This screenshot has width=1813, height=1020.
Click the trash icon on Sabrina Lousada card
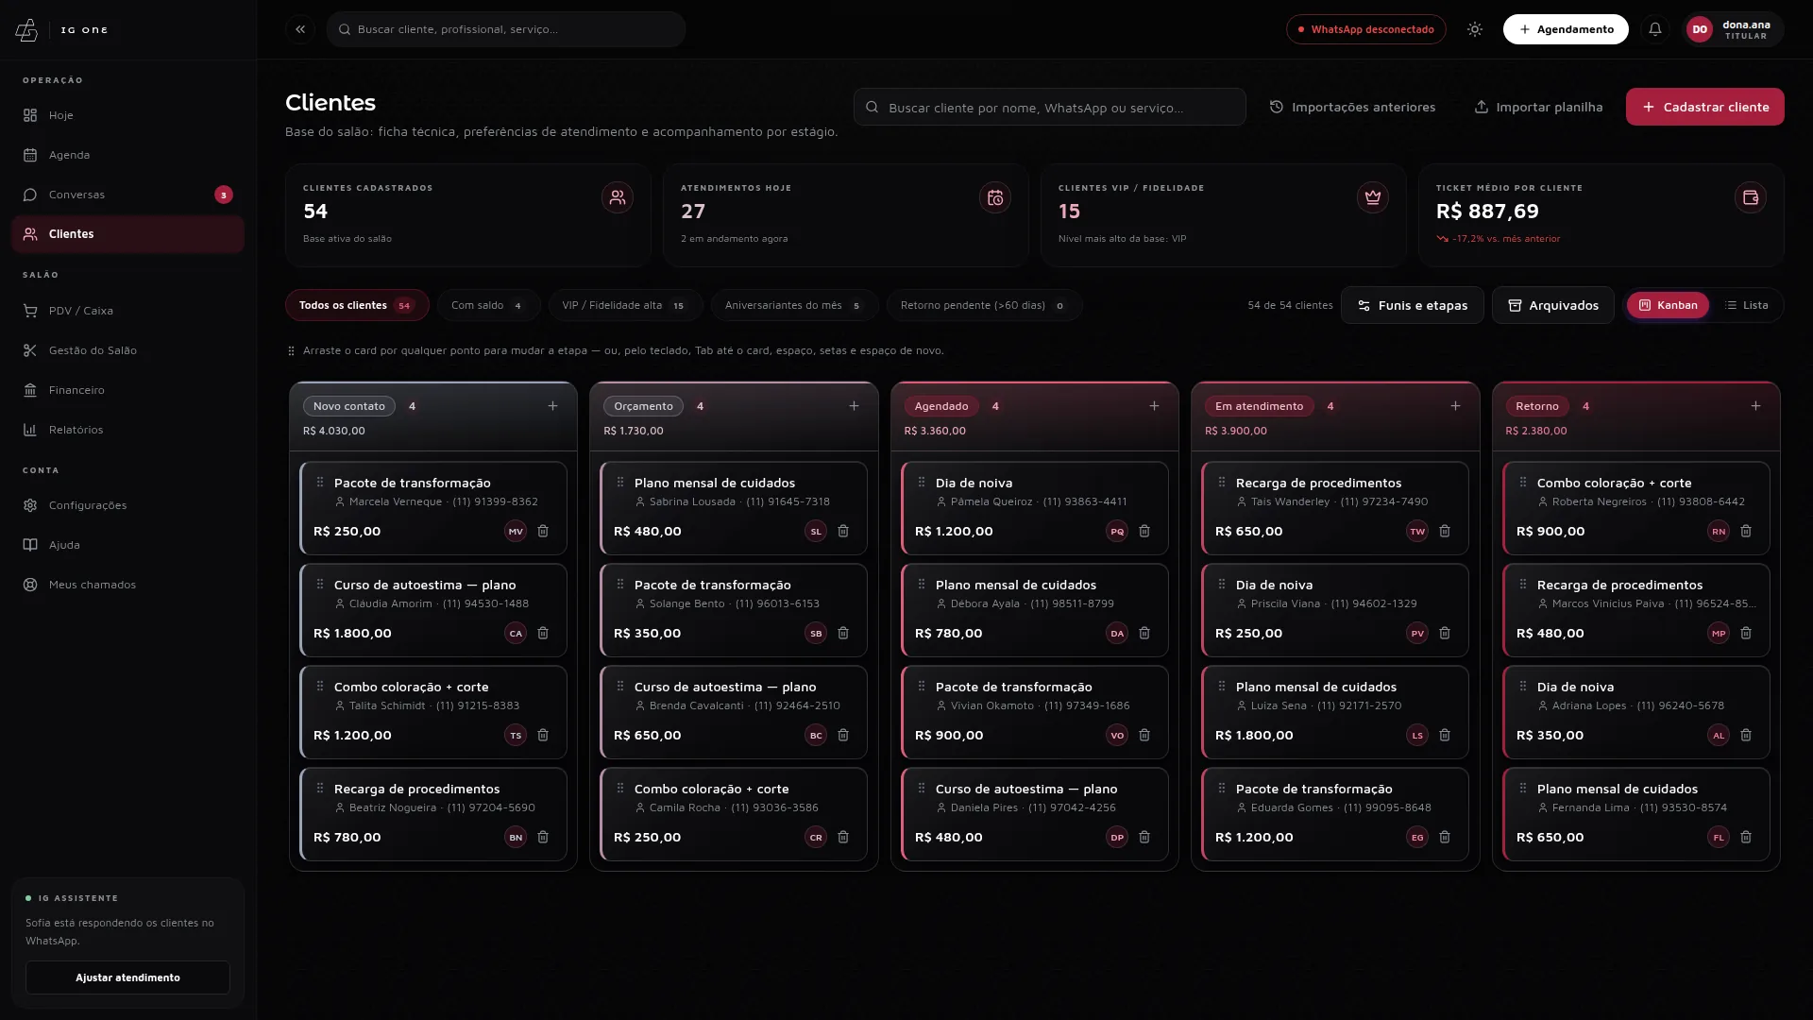coord(843,531)
